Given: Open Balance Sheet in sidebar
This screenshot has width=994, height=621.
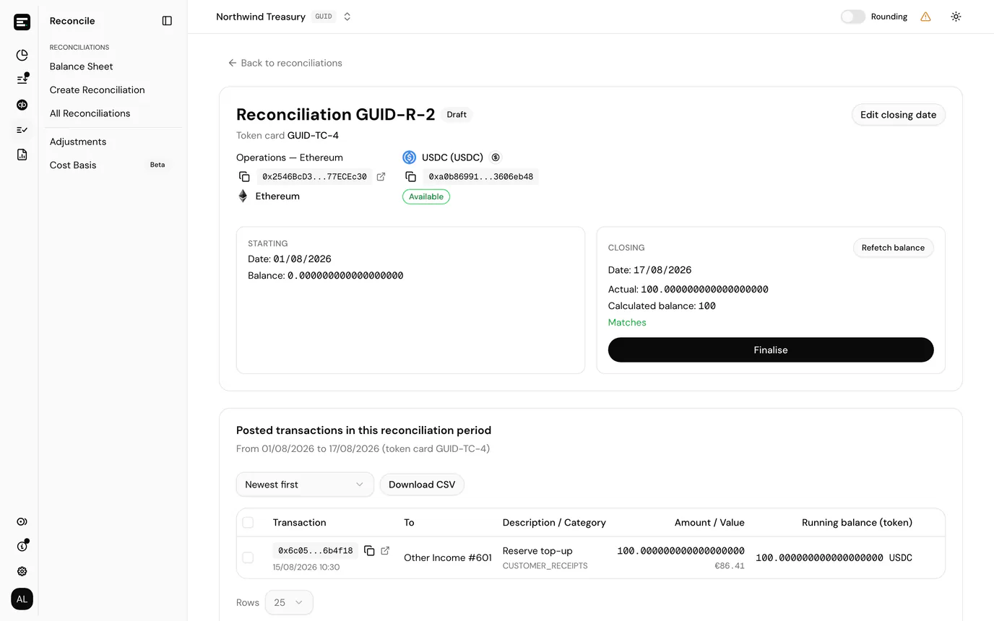Looking at the screenshot, I should tap(81, 66).
